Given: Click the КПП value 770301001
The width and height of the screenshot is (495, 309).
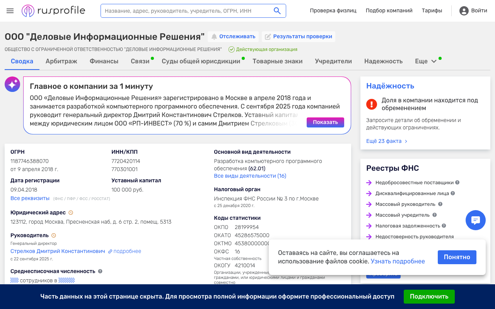Looking at the screenshot, I should point(125,169).
